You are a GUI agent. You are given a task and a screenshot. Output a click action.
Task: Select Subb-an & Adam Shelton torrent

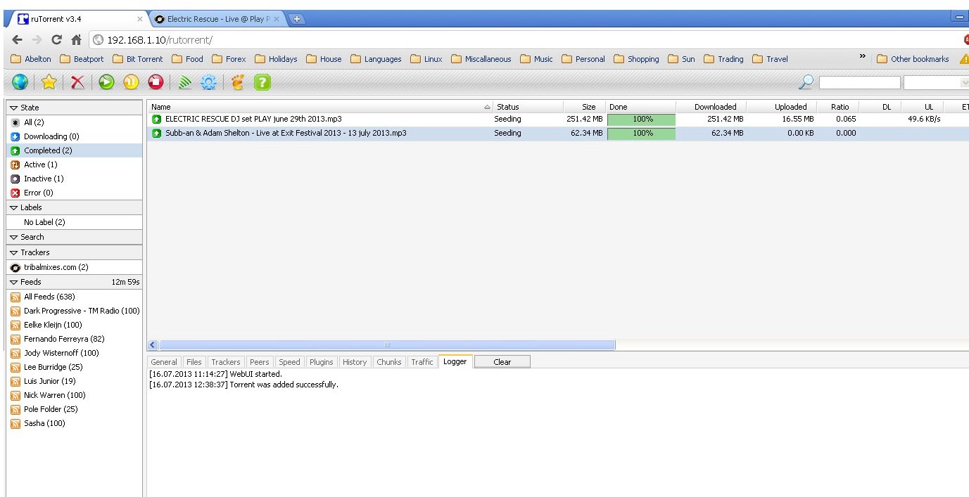pyautogui.click(x=558, y=134)
